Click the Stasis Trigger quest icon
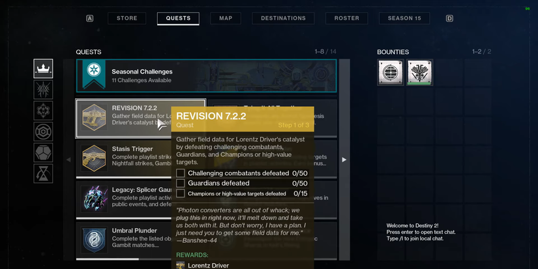The width and height of the screenshot is (538, 269). pos(94,158)
